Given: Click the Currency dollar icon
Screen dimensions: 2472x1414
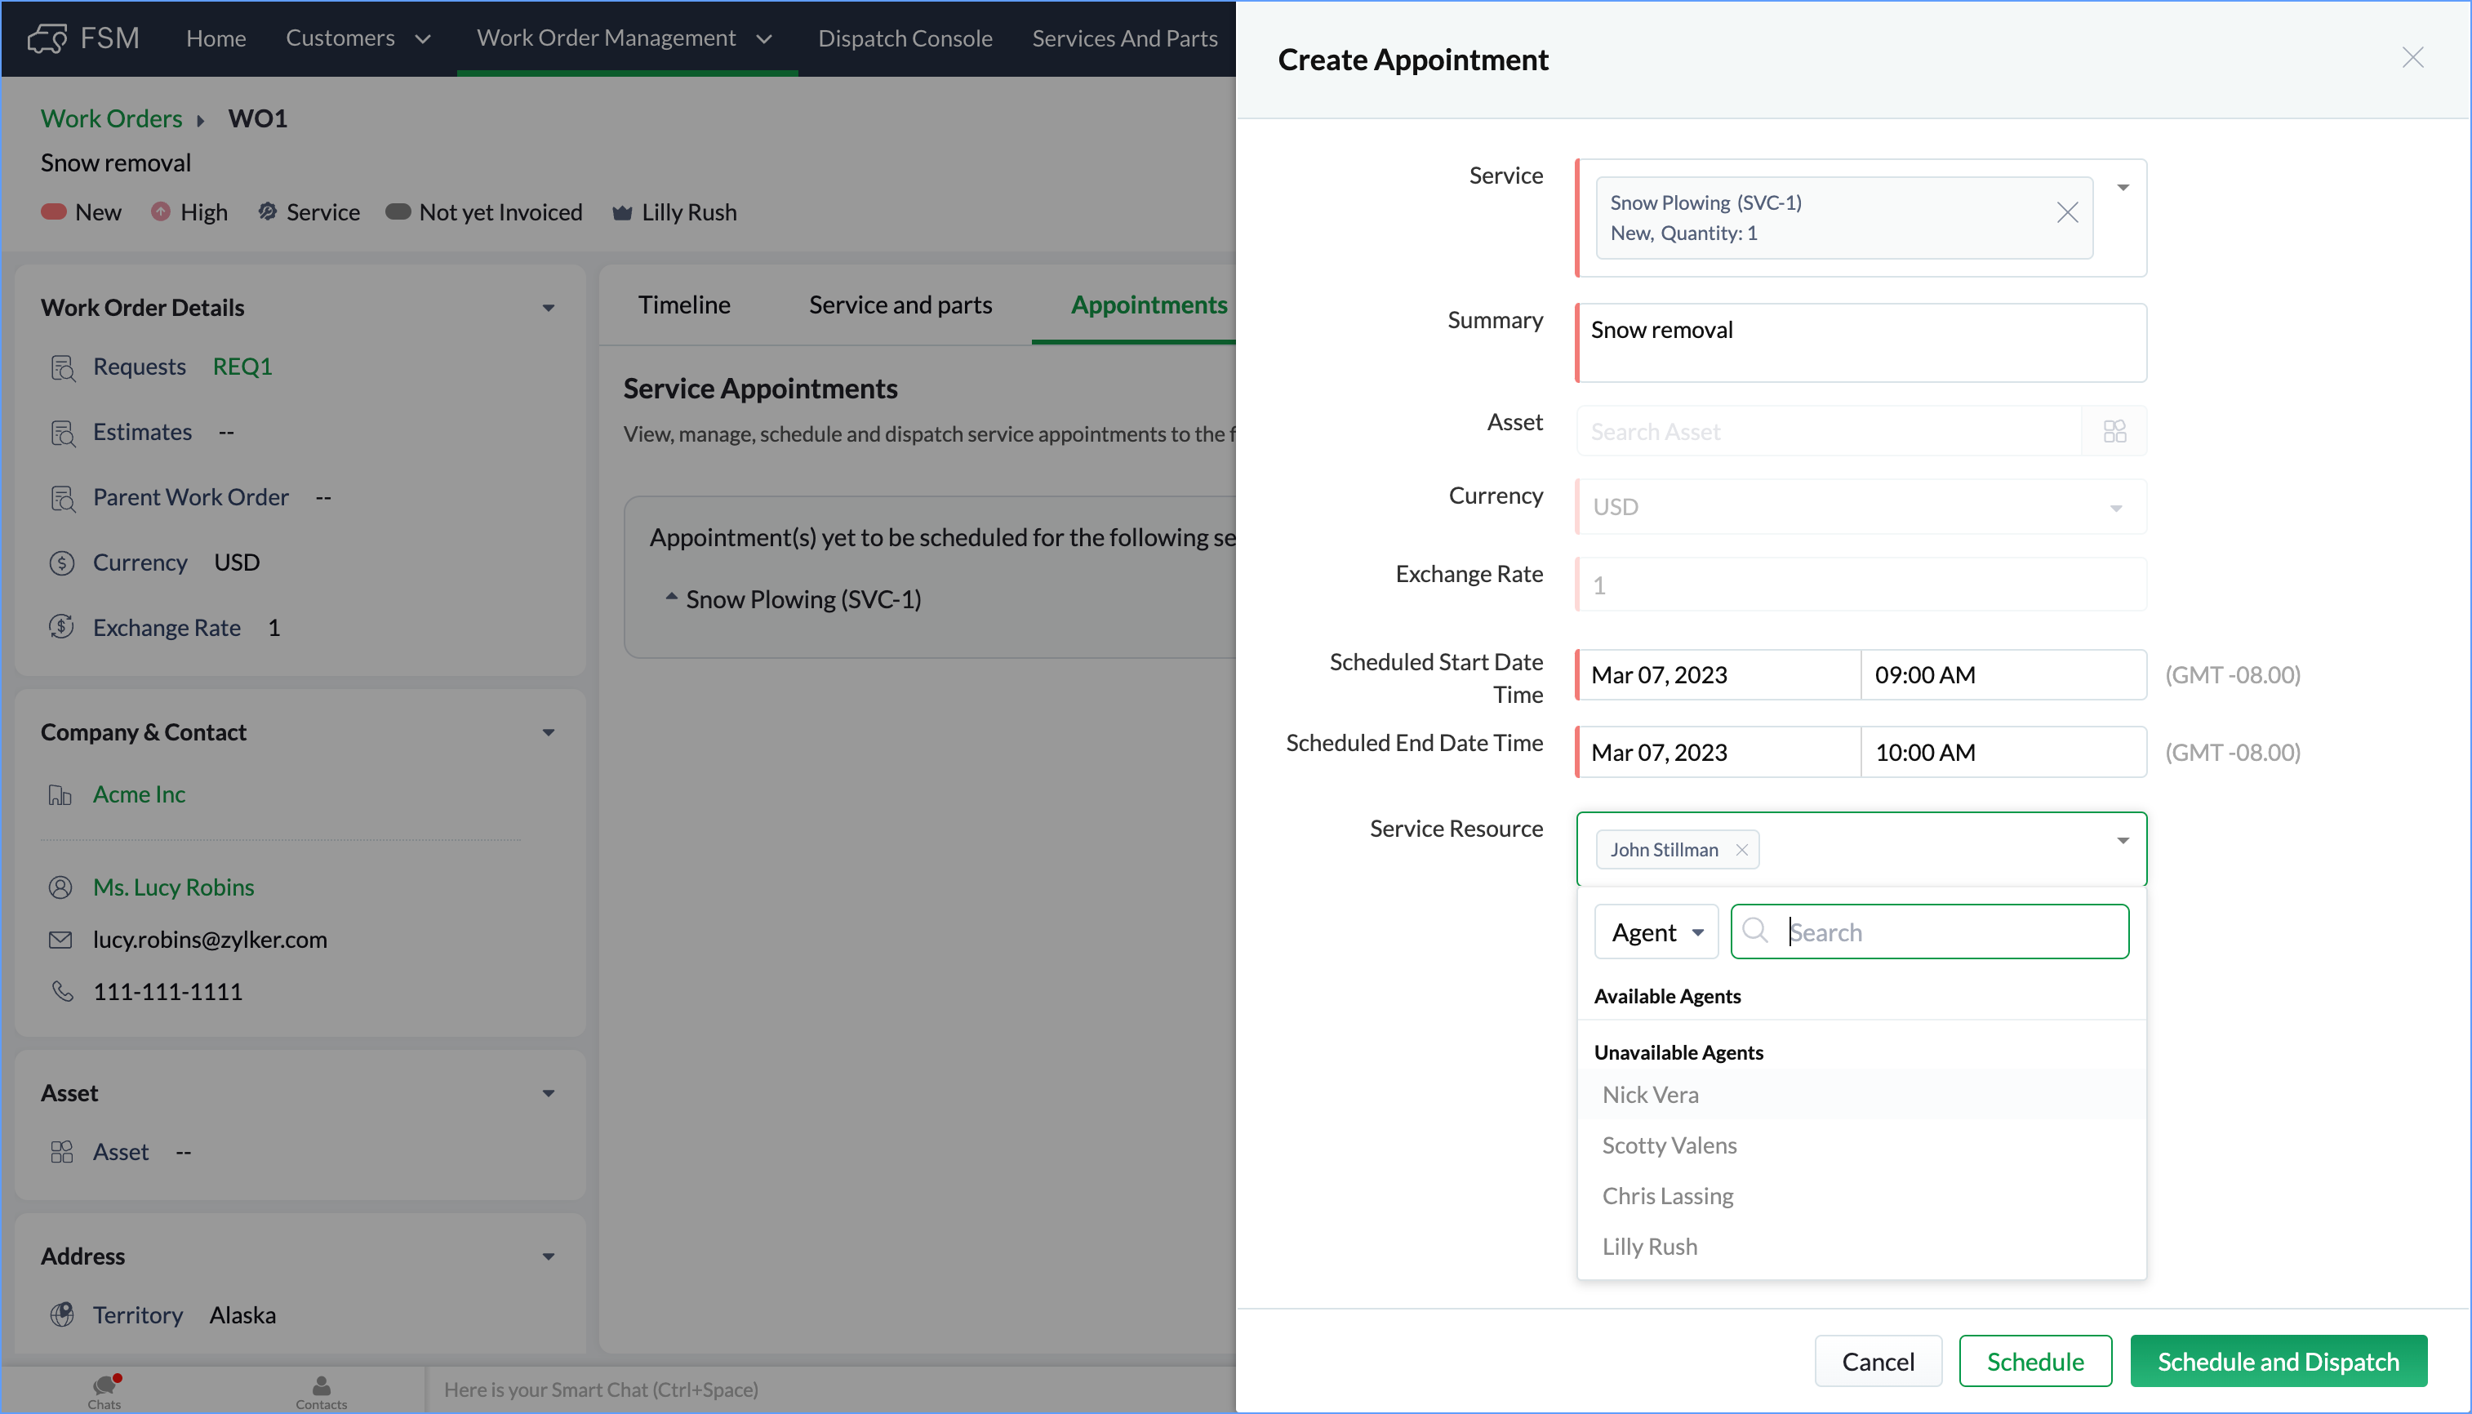Looking at the screenshot, I should (x=62, y=562).
